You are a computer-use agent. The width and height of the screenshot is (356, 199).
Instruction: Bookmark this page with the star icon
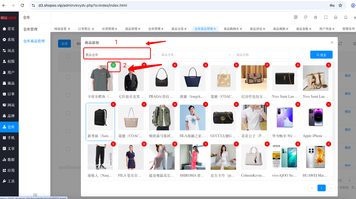coord(340,5)
